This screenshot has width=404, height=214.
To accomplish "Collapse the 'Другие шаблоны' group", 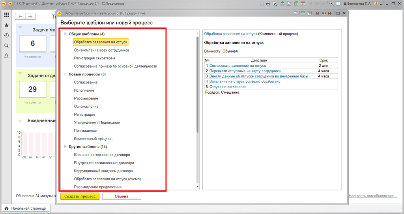I will 65,147.
